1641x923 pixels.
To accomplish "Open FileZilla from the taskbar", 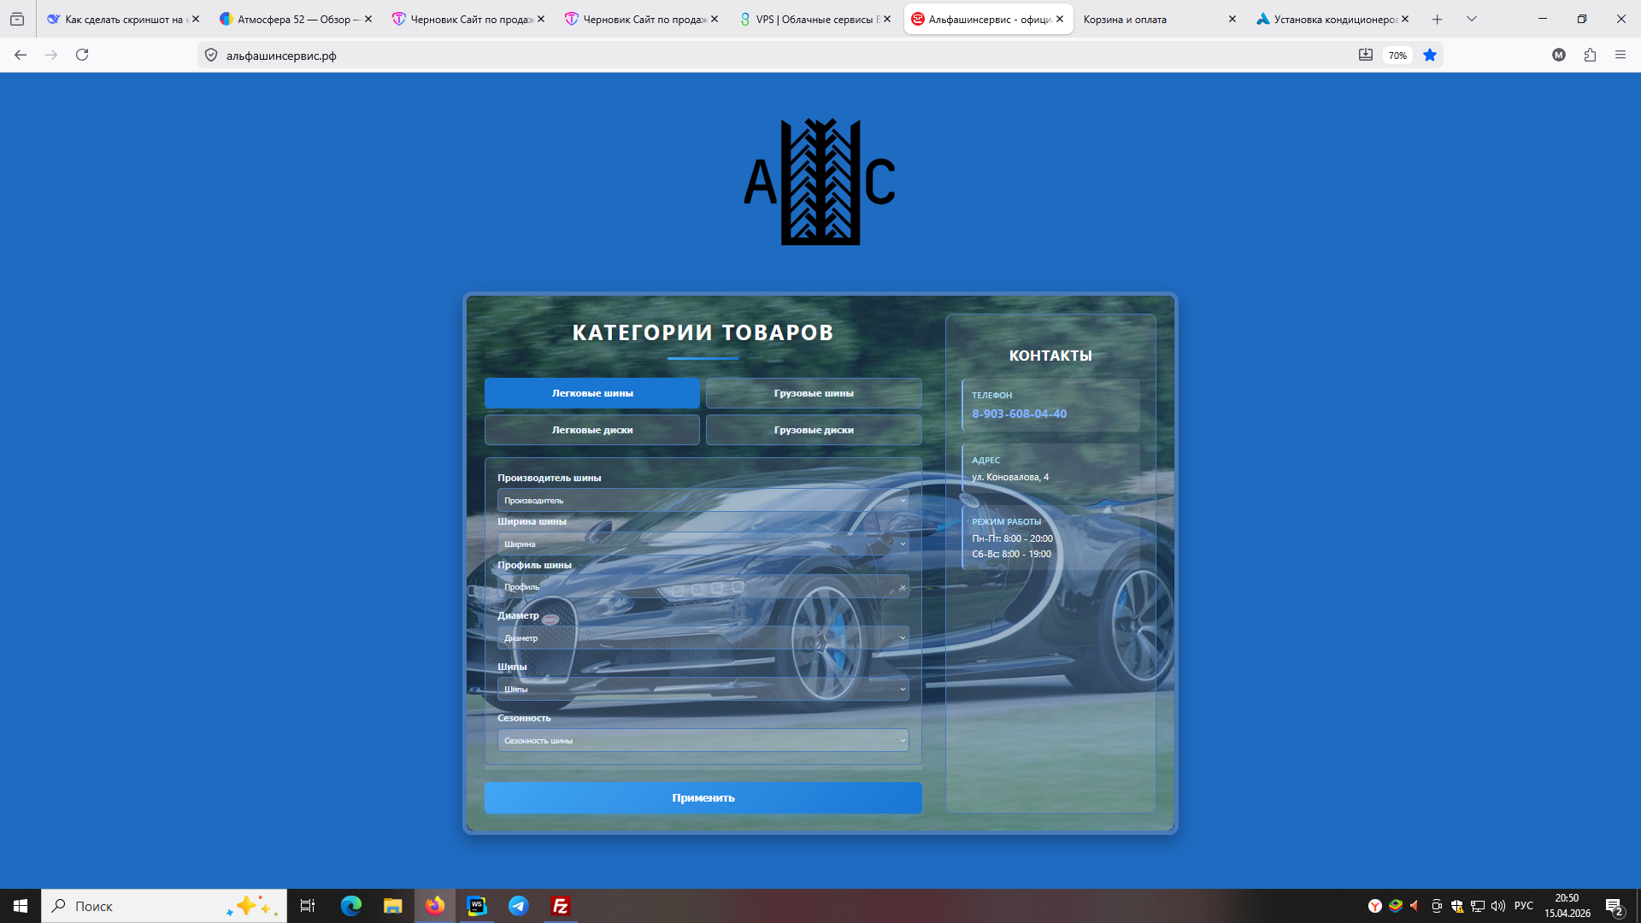I will coord(561,906).
